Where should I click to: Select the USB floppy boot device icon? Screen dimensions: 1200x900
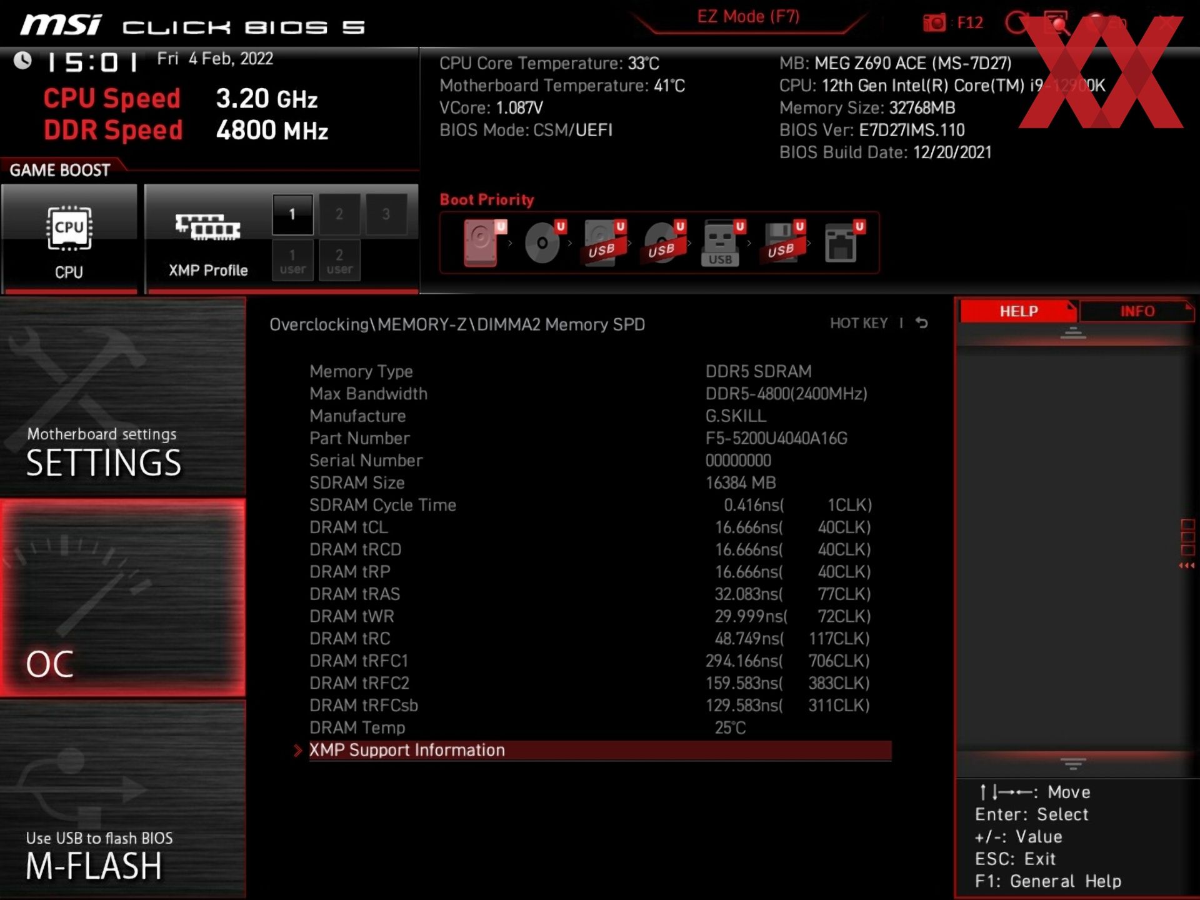(x=783, y=242)
